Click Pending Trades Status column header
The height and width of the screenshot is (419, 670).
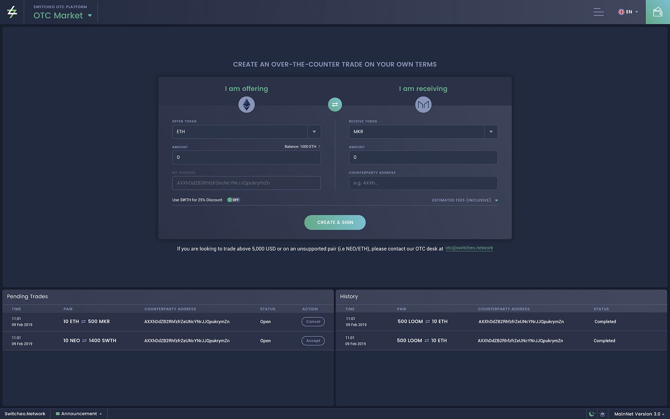click(x=268, y=309)
